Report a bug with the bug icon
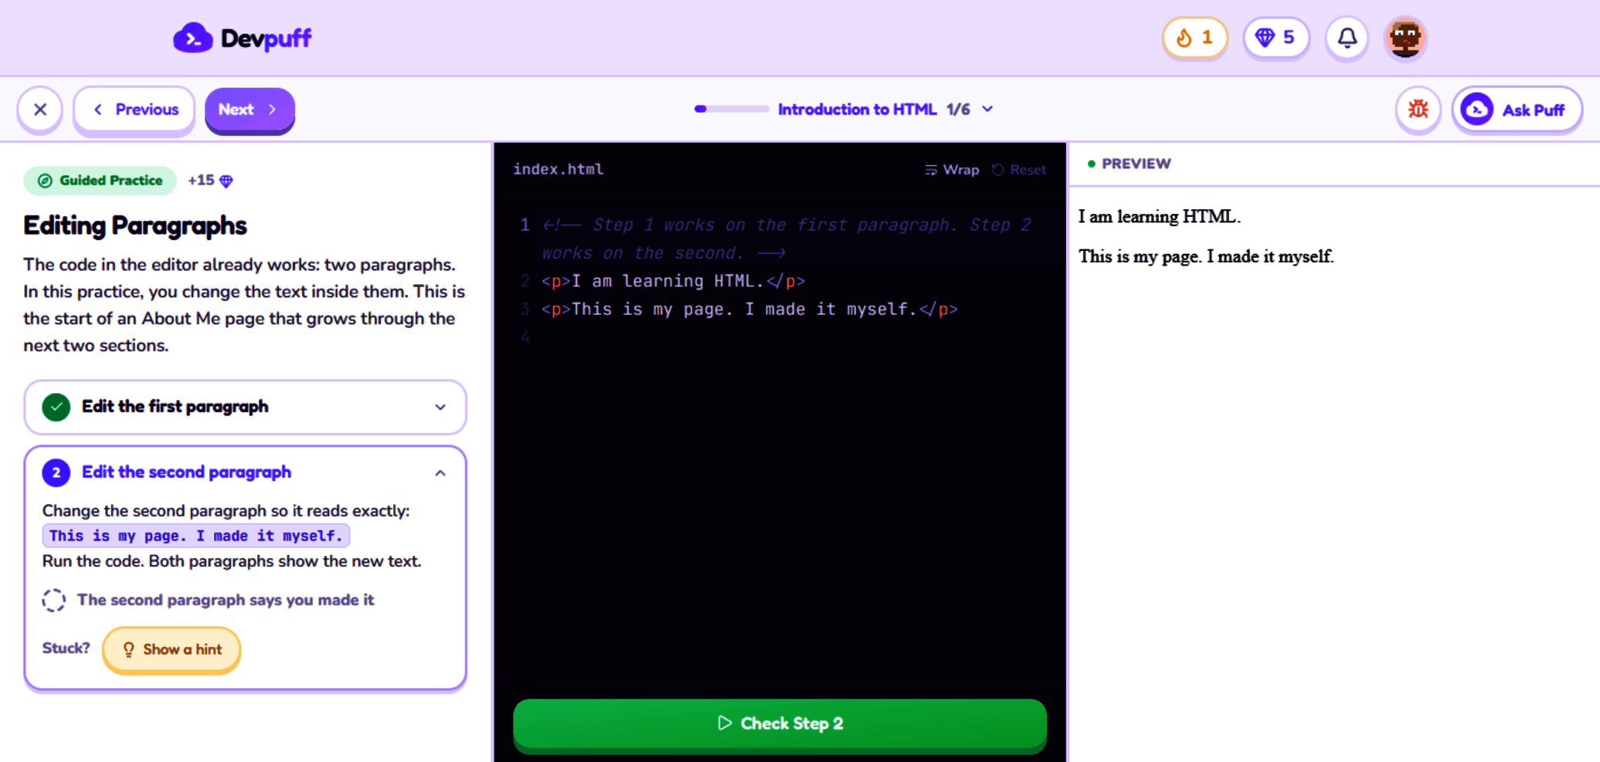1600x762 pixels. 1418,110
